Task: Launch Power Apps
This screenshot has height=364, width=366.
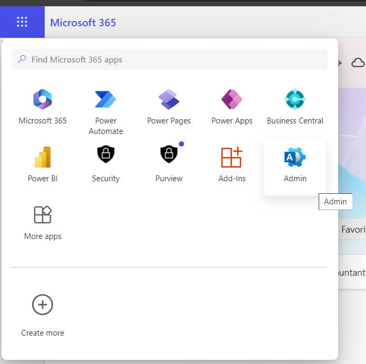Action: 232,107
